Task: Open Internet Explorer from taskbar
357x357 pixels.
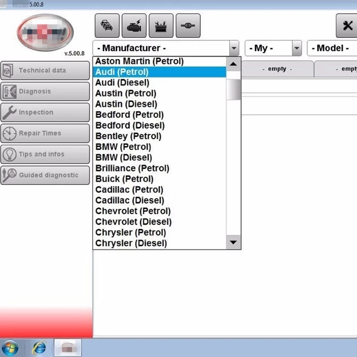Action: [x=39, y=348]
